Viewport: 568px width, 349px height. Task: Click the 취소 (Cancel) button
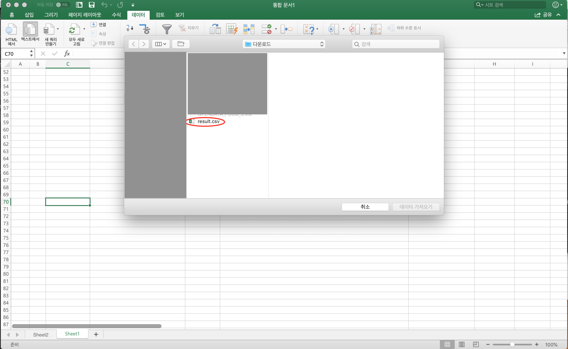tap(365, 207)
